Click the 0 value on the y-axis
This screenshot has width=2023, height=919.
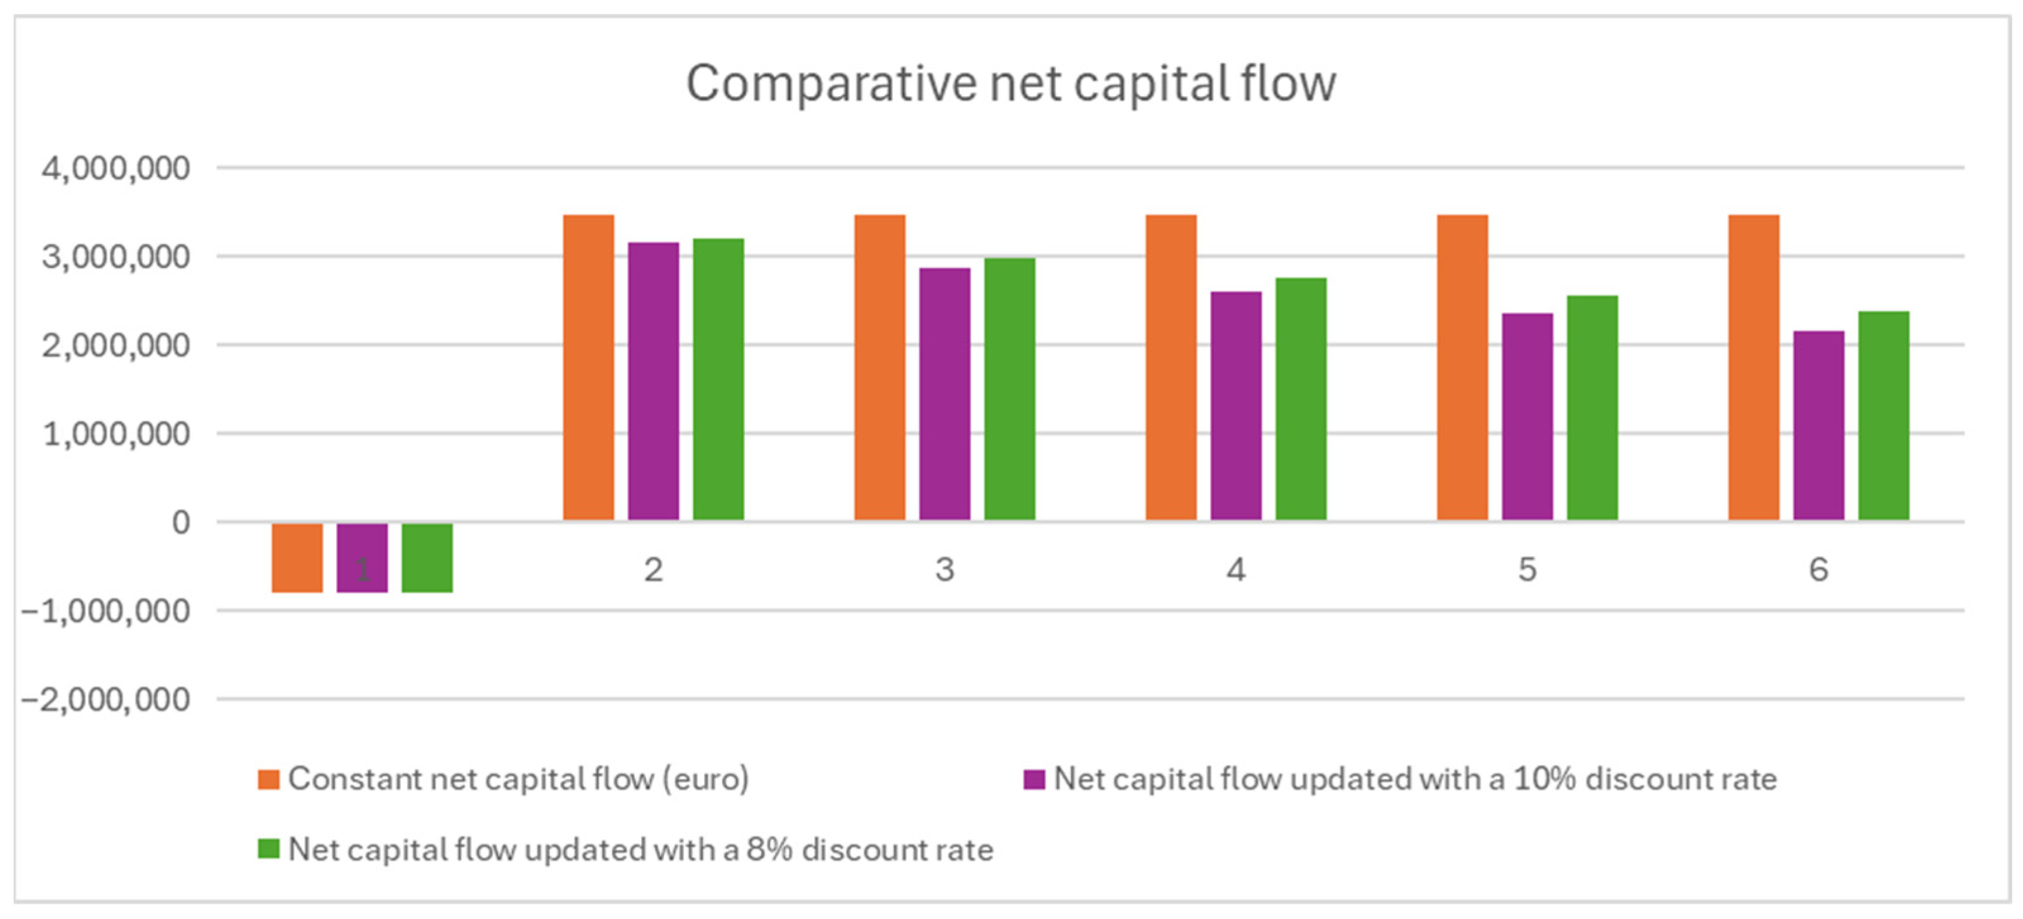pos(181,521)
